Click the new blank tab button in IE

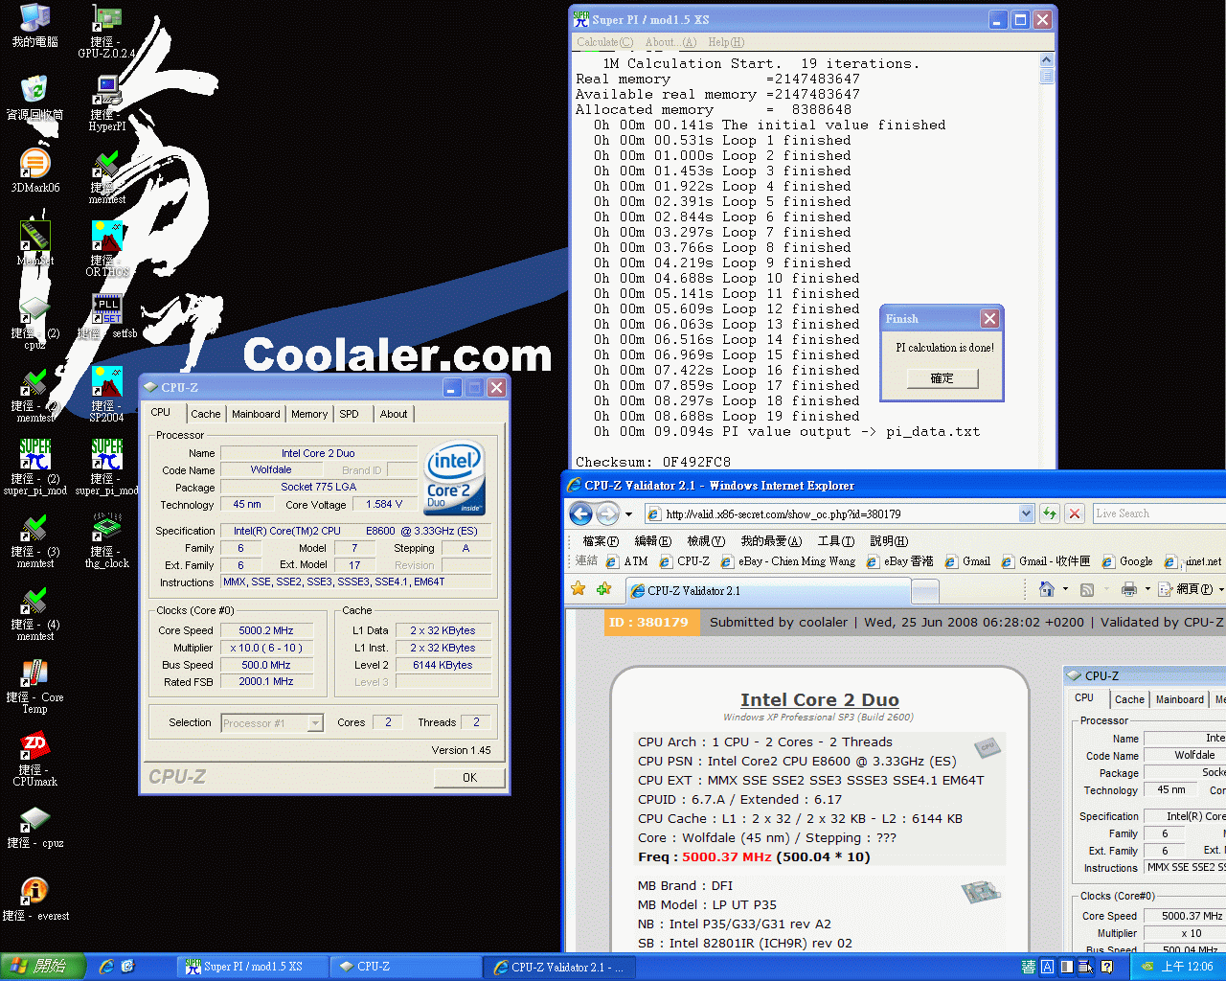[x=924, y=592]
